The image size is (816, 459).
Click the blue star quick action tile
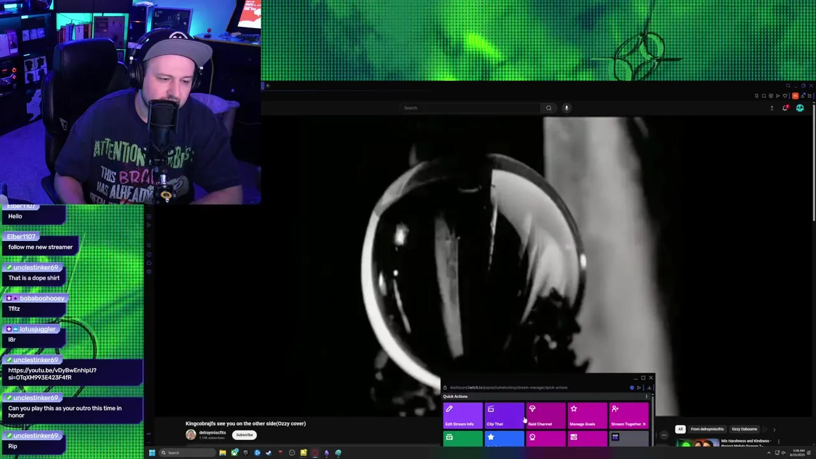[x=504, y=439]
